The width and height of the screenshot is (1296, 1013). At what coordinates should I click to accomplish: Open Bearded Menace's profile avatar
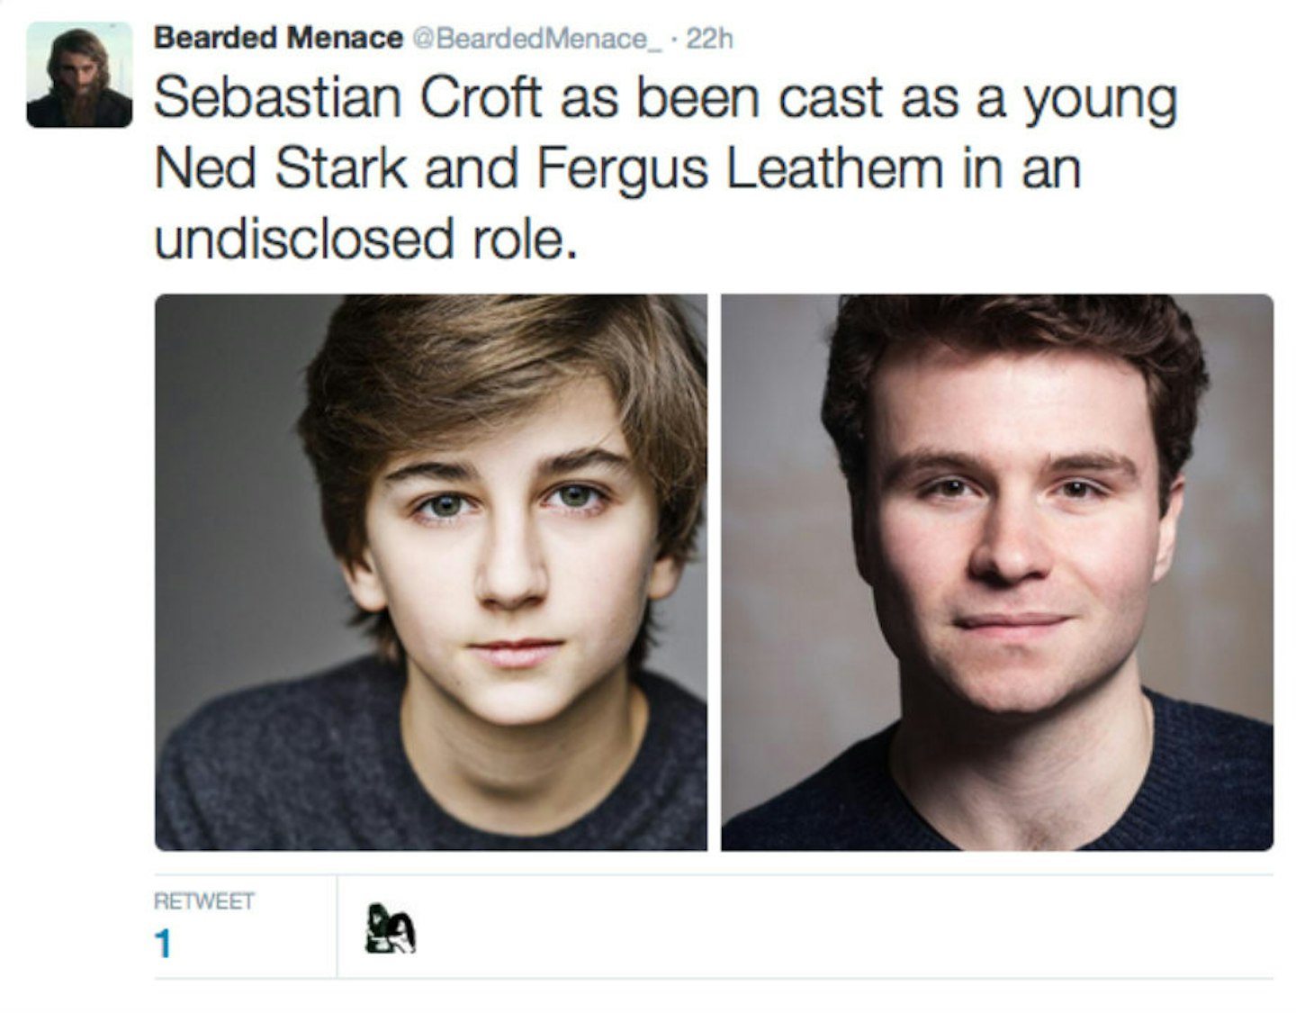(79, 76)
